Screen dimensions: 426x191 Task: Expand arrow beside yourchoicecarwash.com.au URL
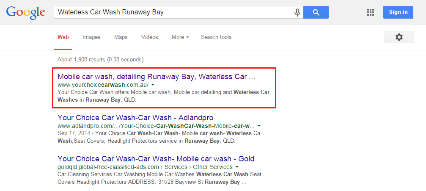pyautogui.click(x=153, y=85)
